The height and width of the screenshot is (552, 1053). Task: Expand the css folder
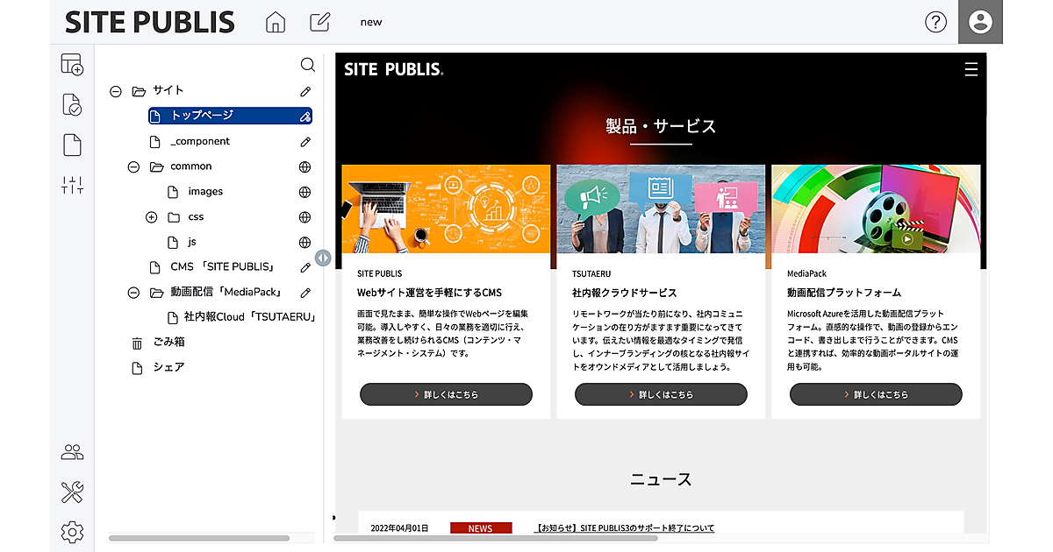[x=151, y=217]
